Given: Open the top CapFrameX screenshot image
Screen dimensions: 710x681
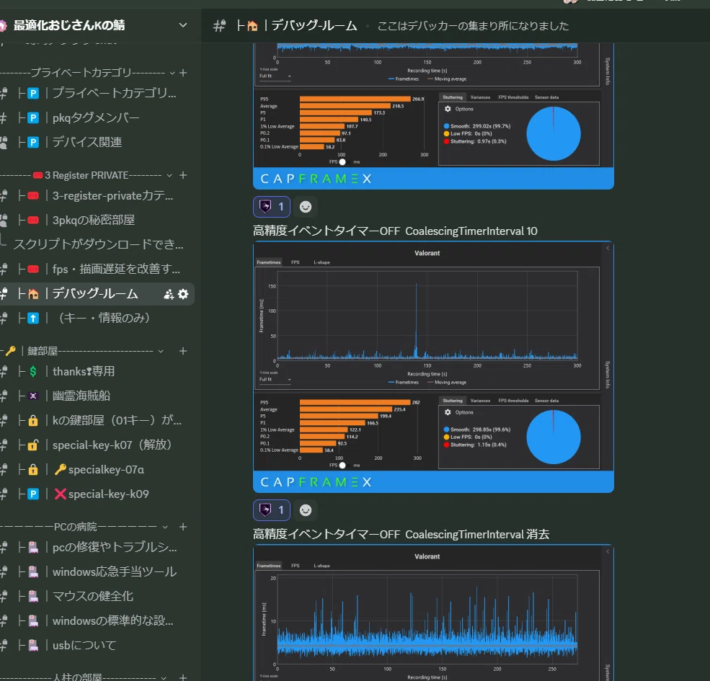Looking at the screenshot, I should pos(433,116).
